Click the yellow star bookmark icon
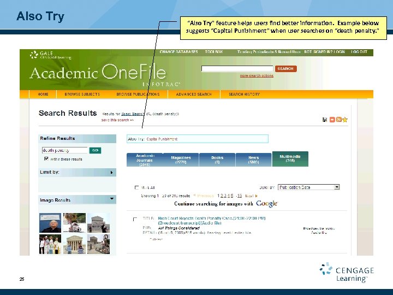 point(345,120)
